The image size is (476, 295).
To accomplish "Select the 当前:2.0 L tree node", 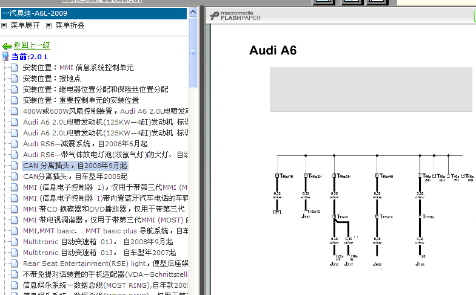I will (x=30, y=56).
